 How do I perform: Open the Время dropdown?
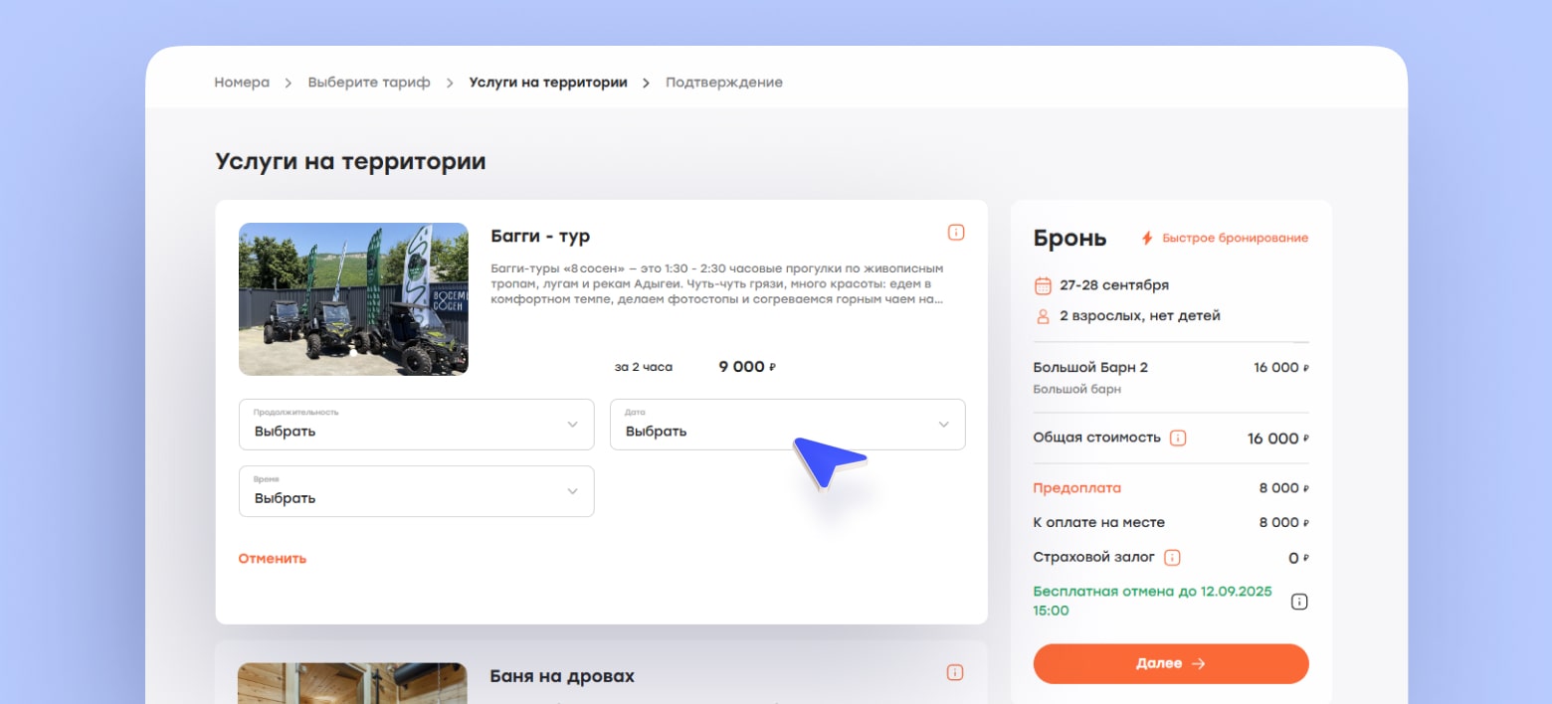pyautogui.click(x=416, y=491)
